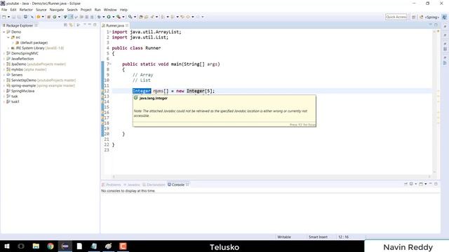Viewport: 449px width, 252px height.
Task: Open the Refactor menu
Action: pos(26,10)
